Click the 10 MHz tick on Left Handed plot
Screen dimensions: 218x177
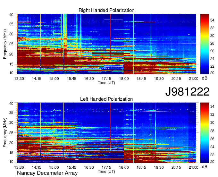point(11,162)
